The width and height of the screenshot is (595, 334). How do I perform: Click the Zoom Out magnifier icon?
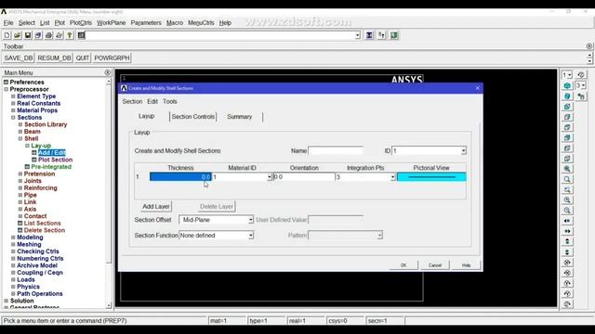[567, 211]
